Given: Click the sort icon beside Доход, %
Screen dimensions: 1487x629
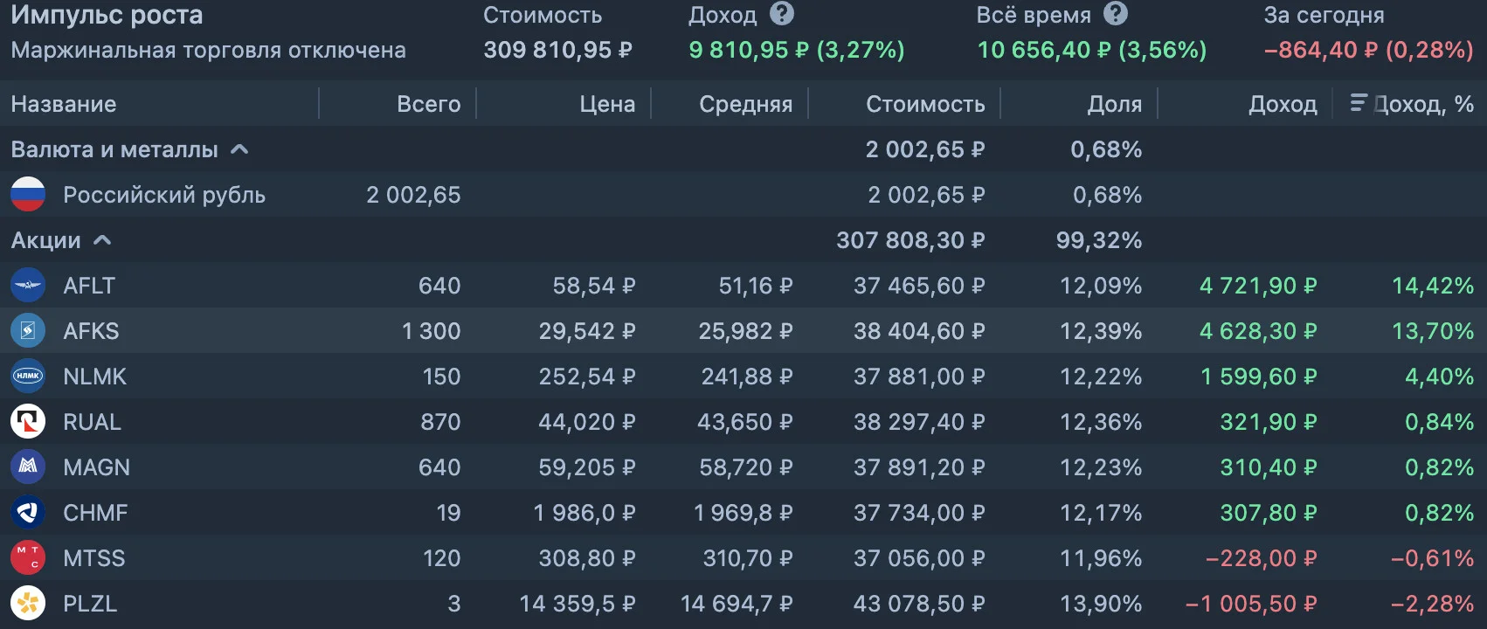Looking at the screenshot, I should (x=1359, y=103).
